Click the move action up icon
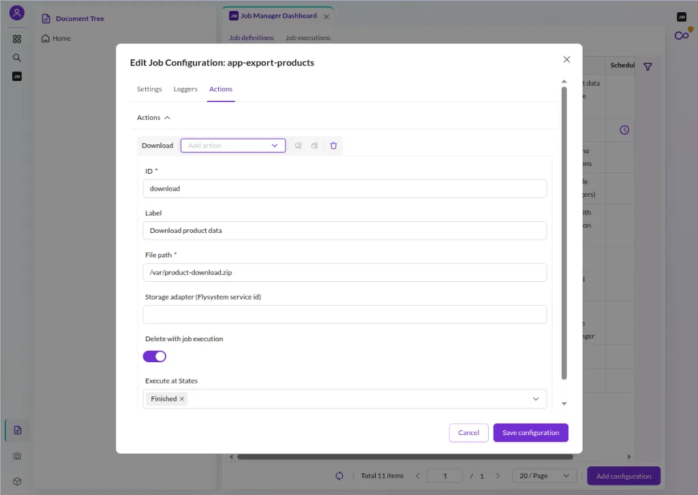Viewport: 698px width, 495px height. coord(299,146)
